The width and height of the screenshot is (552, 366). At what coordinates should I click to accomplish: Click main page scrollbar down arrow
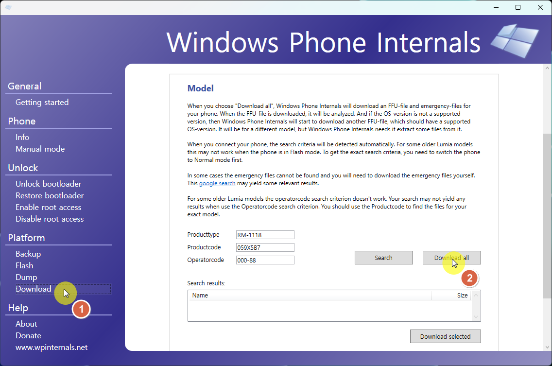pos(548,347)
